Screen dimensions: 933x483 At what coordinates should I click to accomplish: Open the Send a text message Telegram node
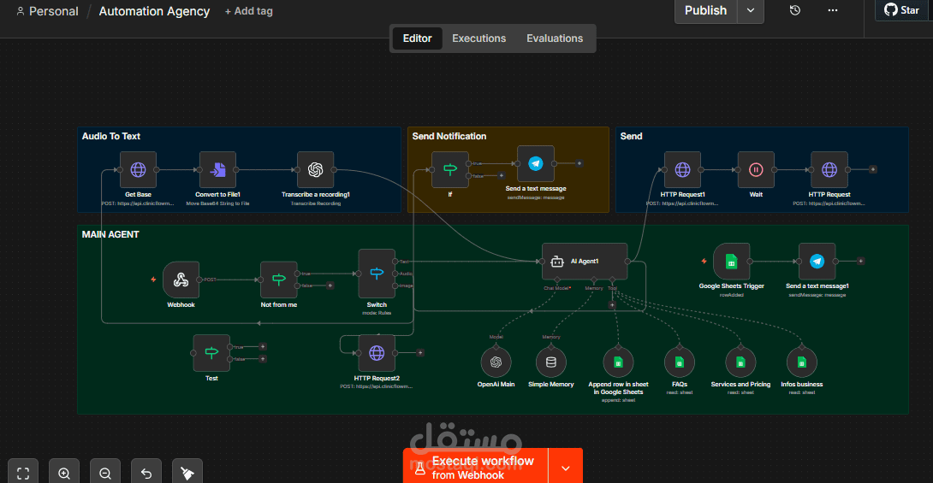pyautogui.click(x=536, y=163)
